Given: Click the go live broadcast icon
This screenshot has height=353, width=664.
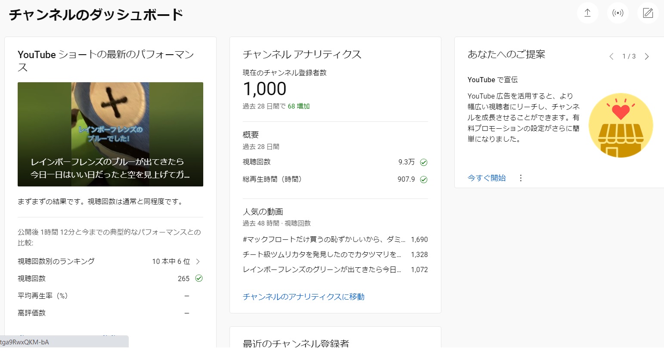Looking at the screenshot, I should [x=618, y=13].
